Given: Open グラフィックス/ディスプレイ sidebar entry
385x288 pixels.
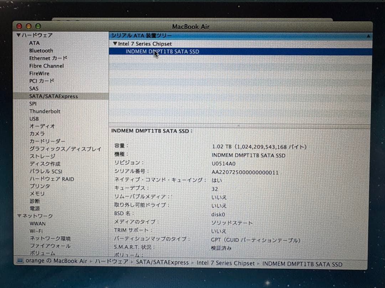Looking at the screenshot, I should tap(65, 149).
